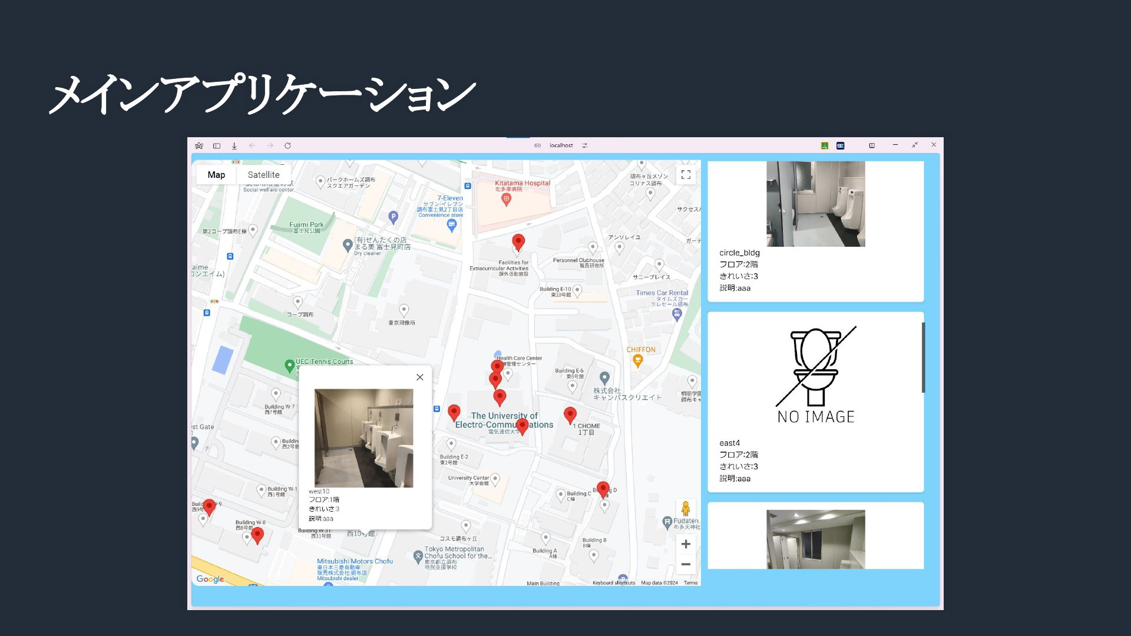Image resolution: width=1131 pixels, height=636 pixels.
Task: Select the circle_bldg card title
Action: (x=739, y=253)
